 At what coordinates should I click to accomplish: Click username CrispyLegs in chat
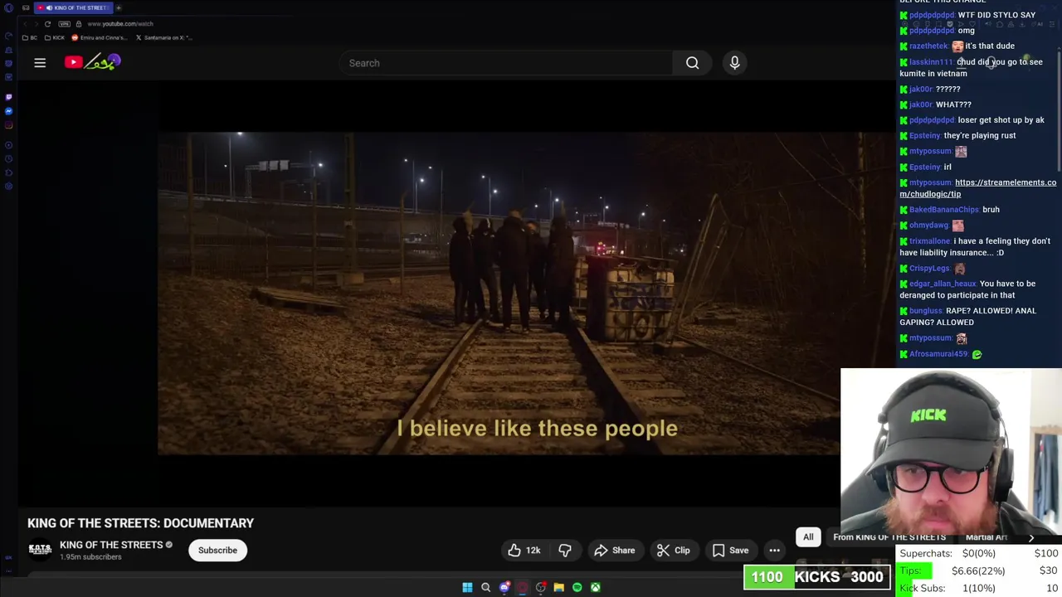pos(929,269)
